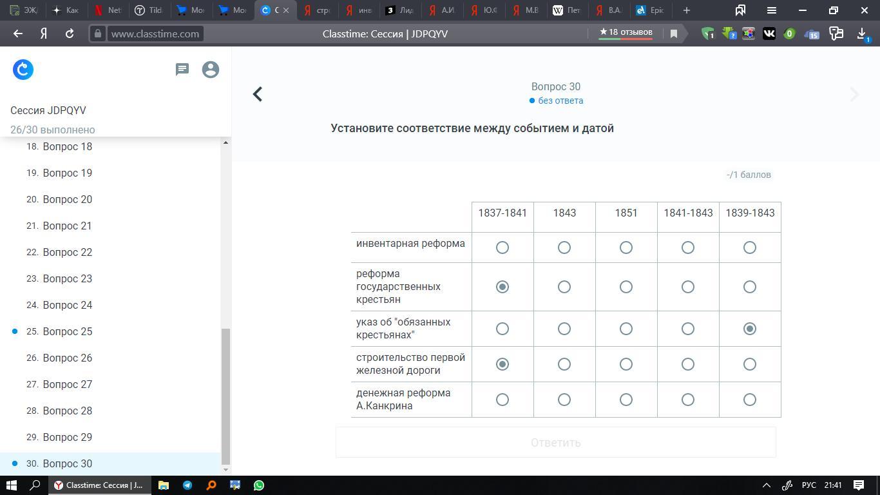Viewport: 880px width, 495px height.
Task: Switch to the Wikipedia browser tab
Action: point(567,10)
